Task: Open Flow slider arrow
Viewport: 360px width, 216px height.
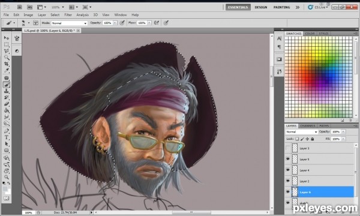Action: coord(149,23)
